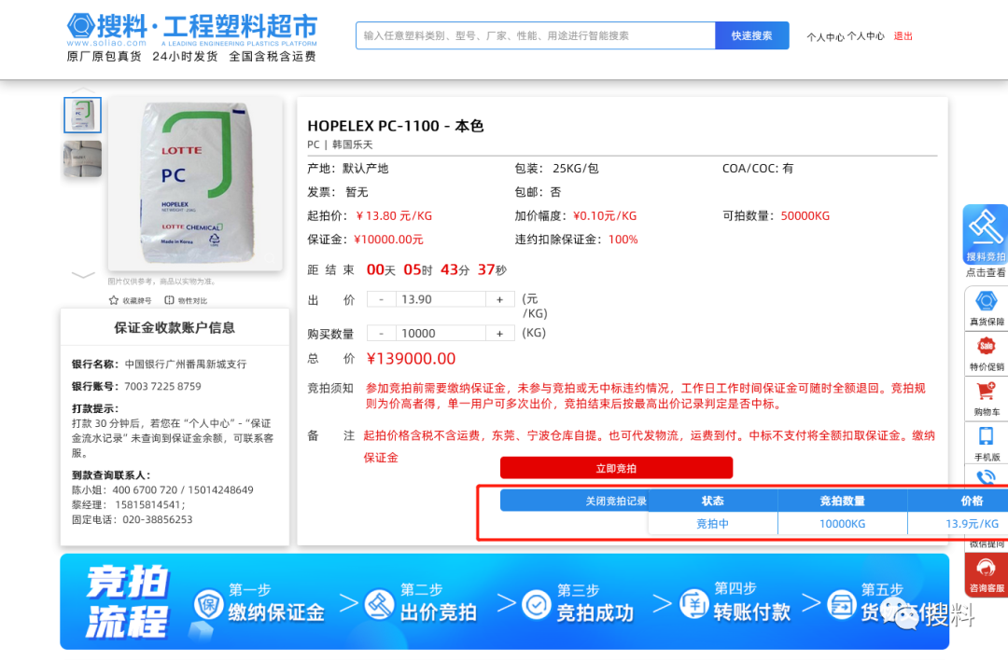Click the 收藏牌号 star favorite icon

pos(114,300)
